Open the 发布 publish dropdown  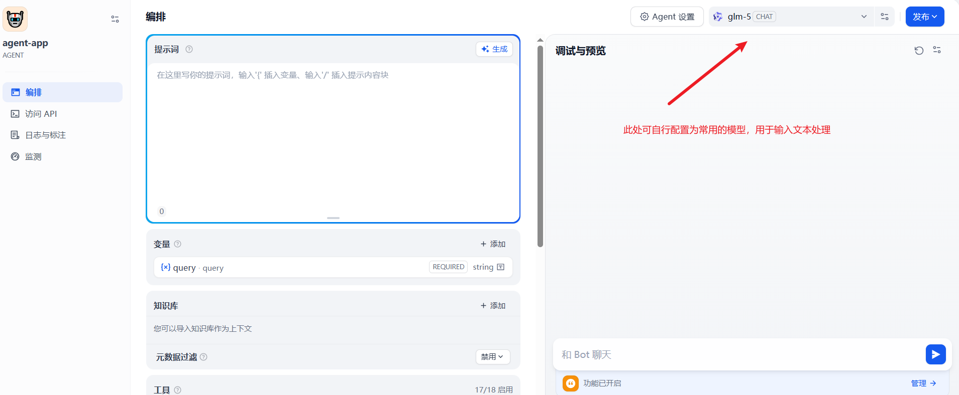[x=925, y=17]
